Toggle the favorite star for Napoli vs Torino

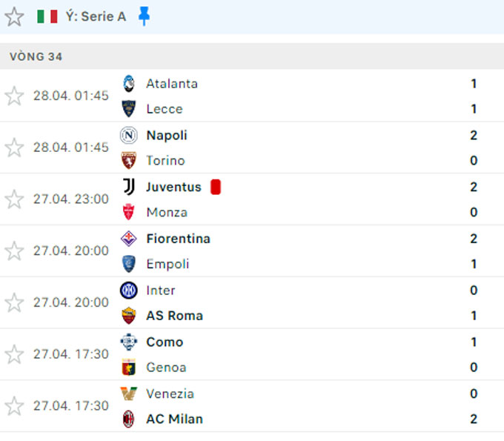[14, 147]
